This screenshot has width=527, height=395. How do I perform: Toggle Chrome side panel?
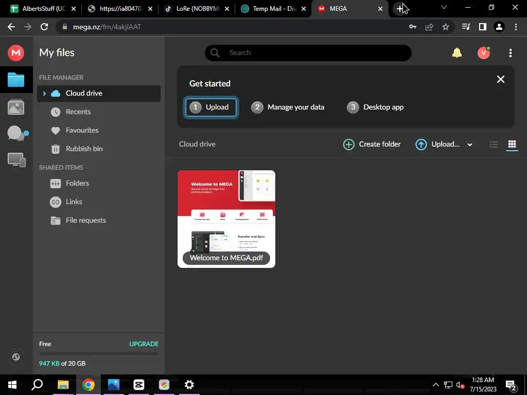pos(483,27)
